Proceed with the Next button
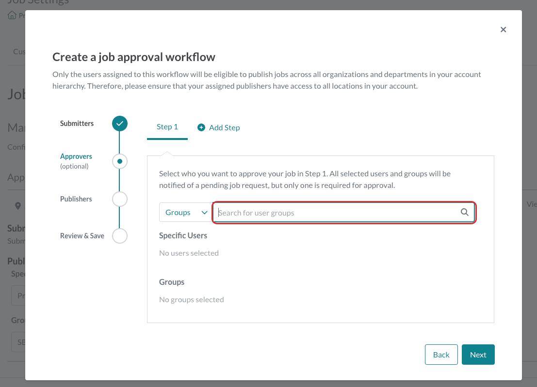This screenshot has height=387, width=537. 478,355
